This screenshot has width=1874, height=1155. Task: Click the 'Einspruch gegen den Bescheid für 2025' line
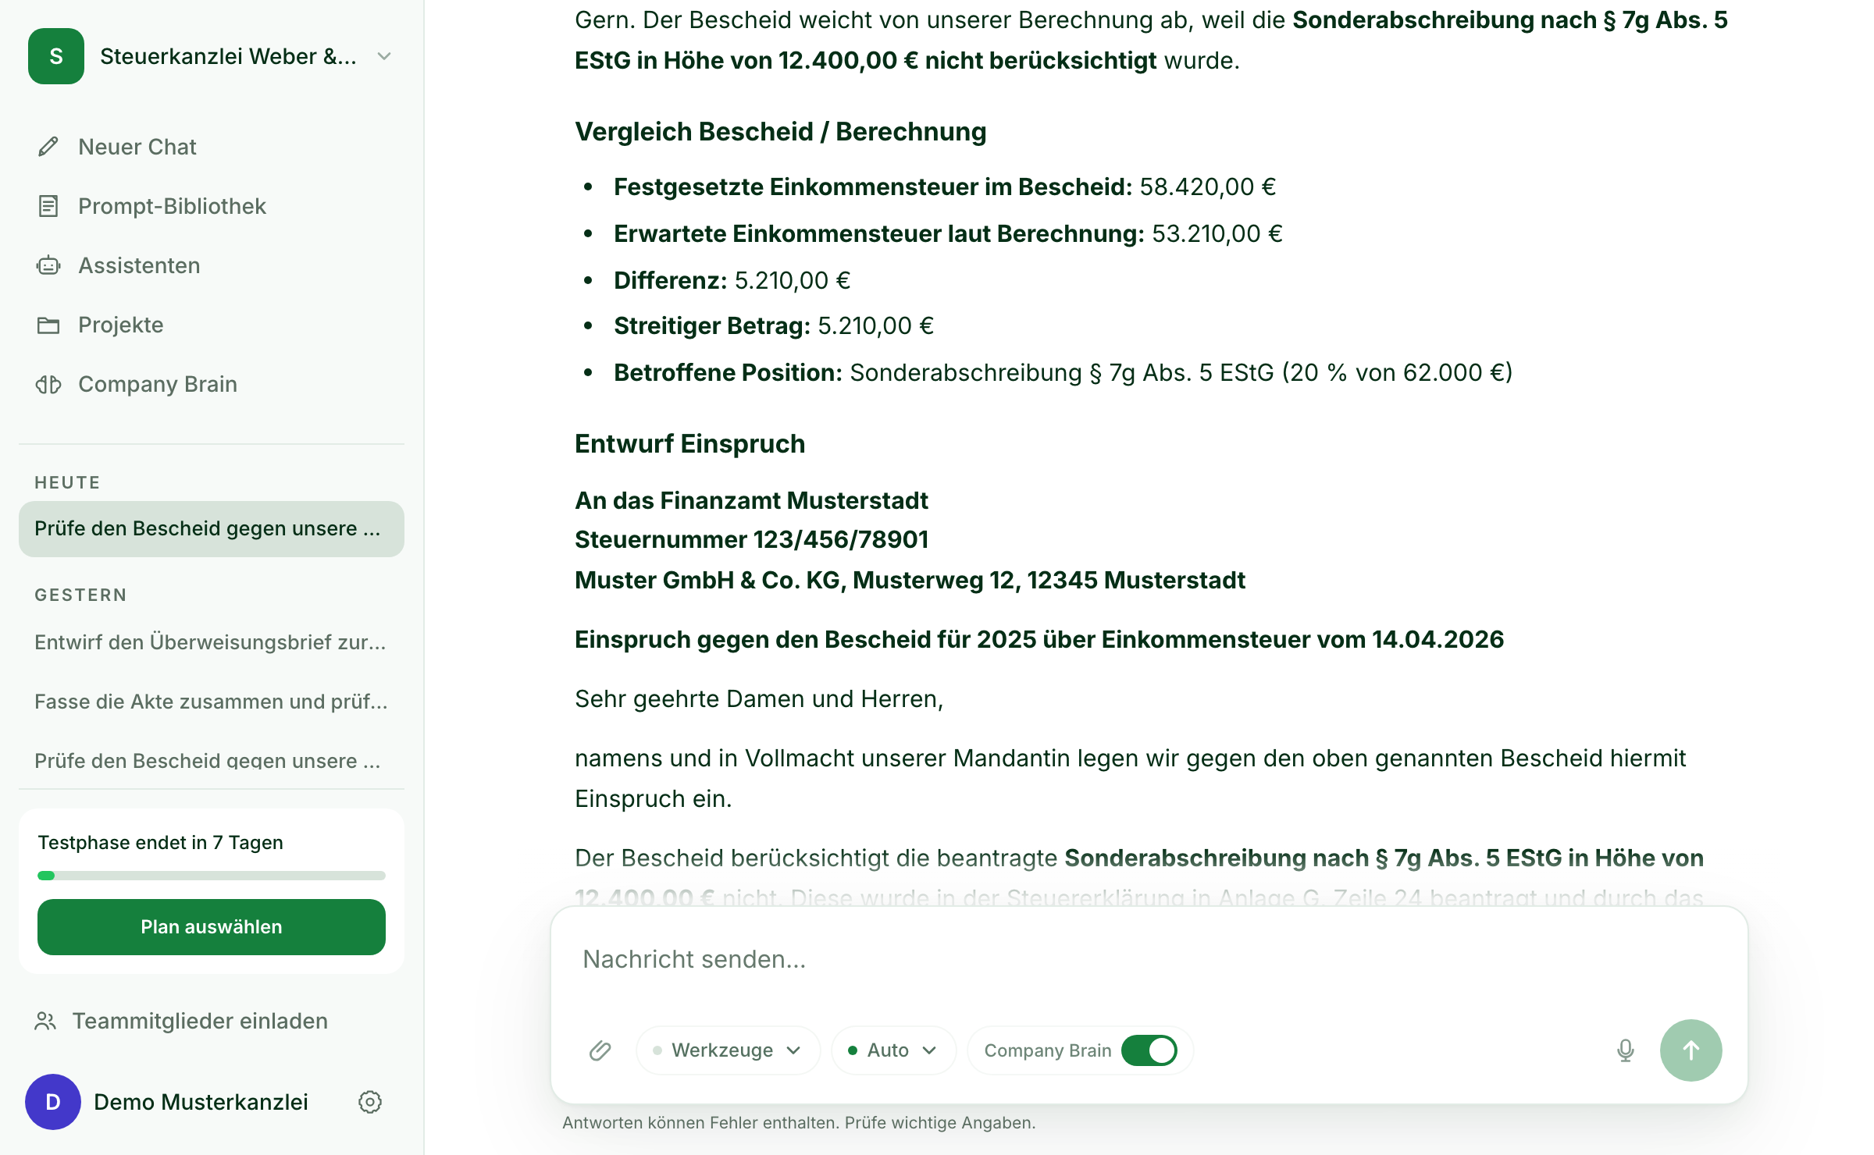coord(1039,640)
